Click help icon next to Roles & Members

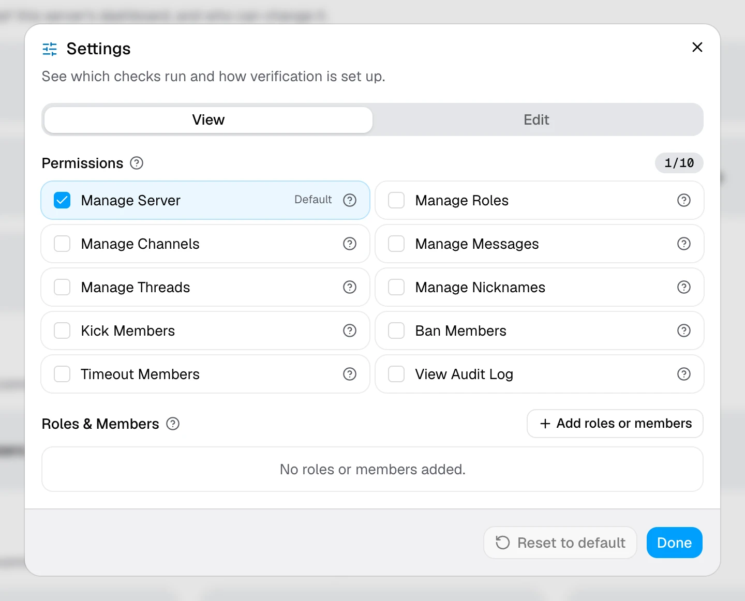pyautogui.click(x=173, y=424)
